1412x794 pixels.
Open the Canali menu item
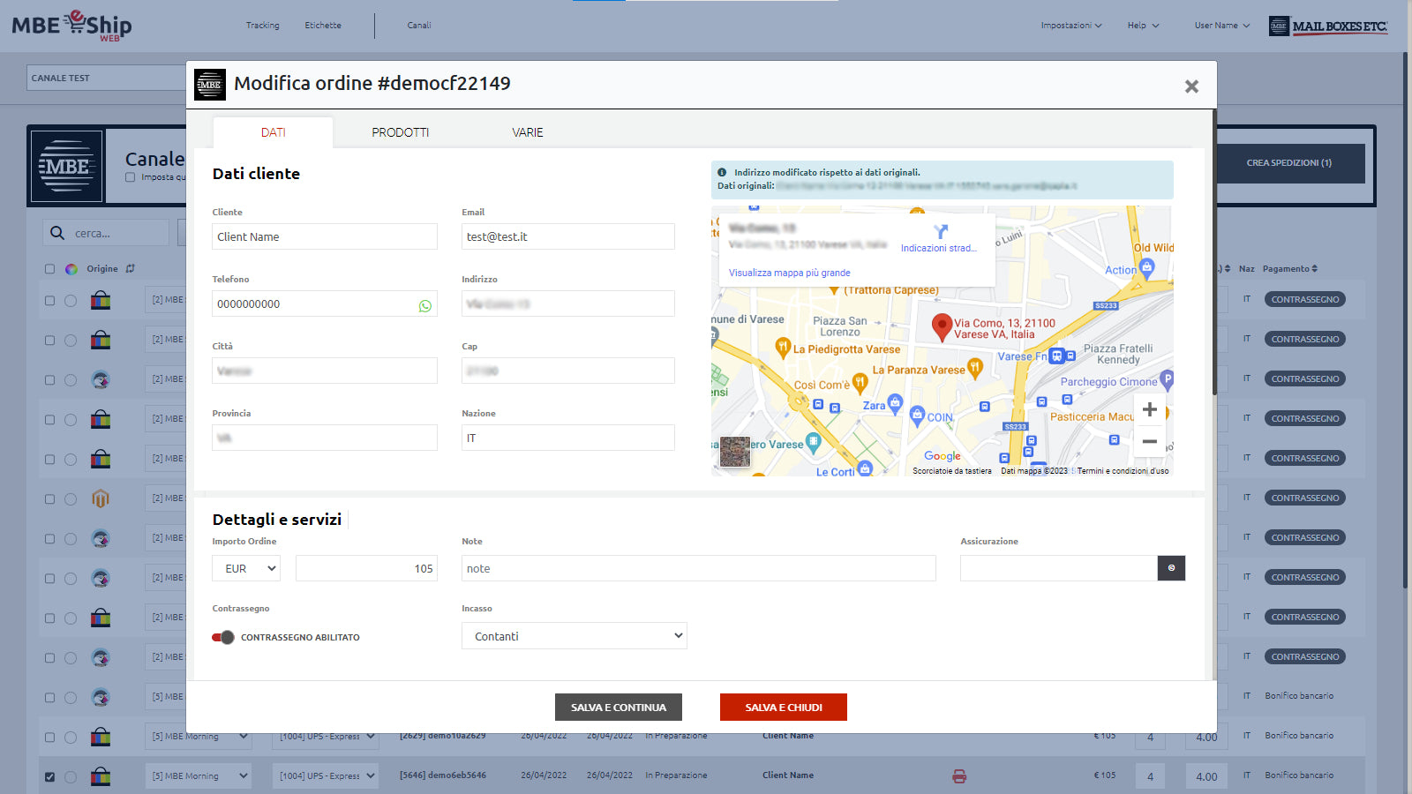point(419,26)
